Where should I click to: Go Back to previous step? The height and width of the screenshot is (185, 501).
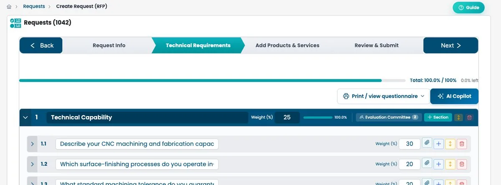pos(41,46)
